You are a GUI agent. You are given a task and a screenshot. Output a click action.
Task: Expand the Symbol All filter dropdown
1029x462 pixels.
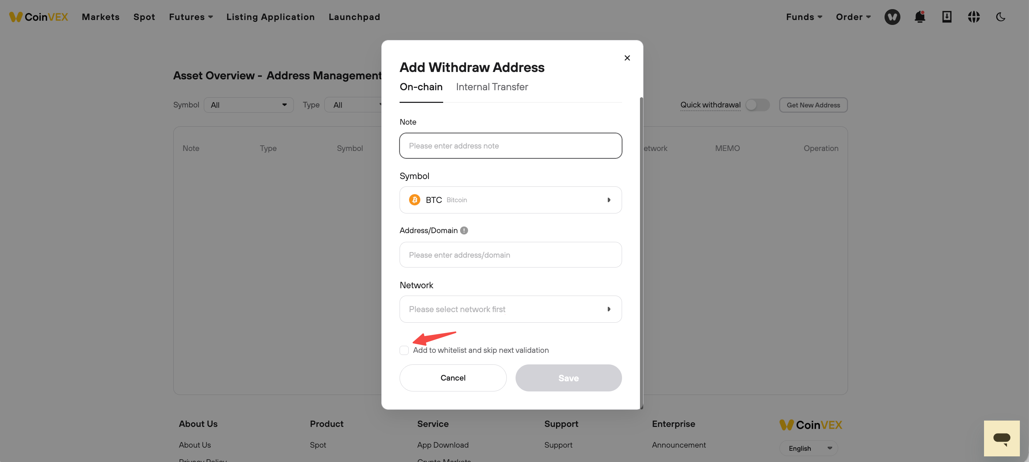pos(248,105)
